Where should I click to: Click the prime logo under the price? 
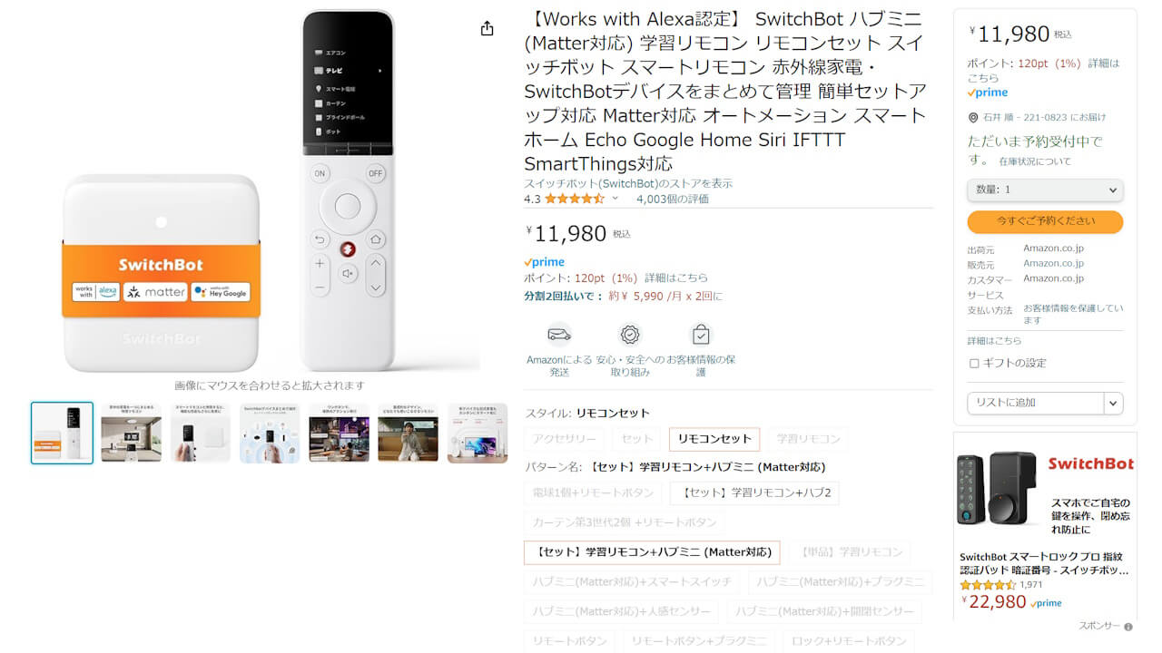pyautogui.click(x=545, y=262)
